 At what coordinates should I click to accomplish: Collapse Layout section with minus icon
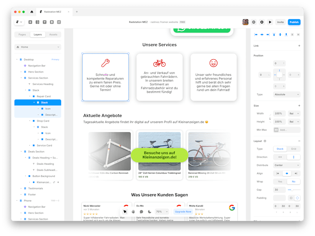click(x=299, y=141)
